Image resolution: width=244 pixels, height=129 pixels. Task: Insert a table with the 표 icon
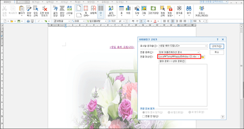point(121,8)
